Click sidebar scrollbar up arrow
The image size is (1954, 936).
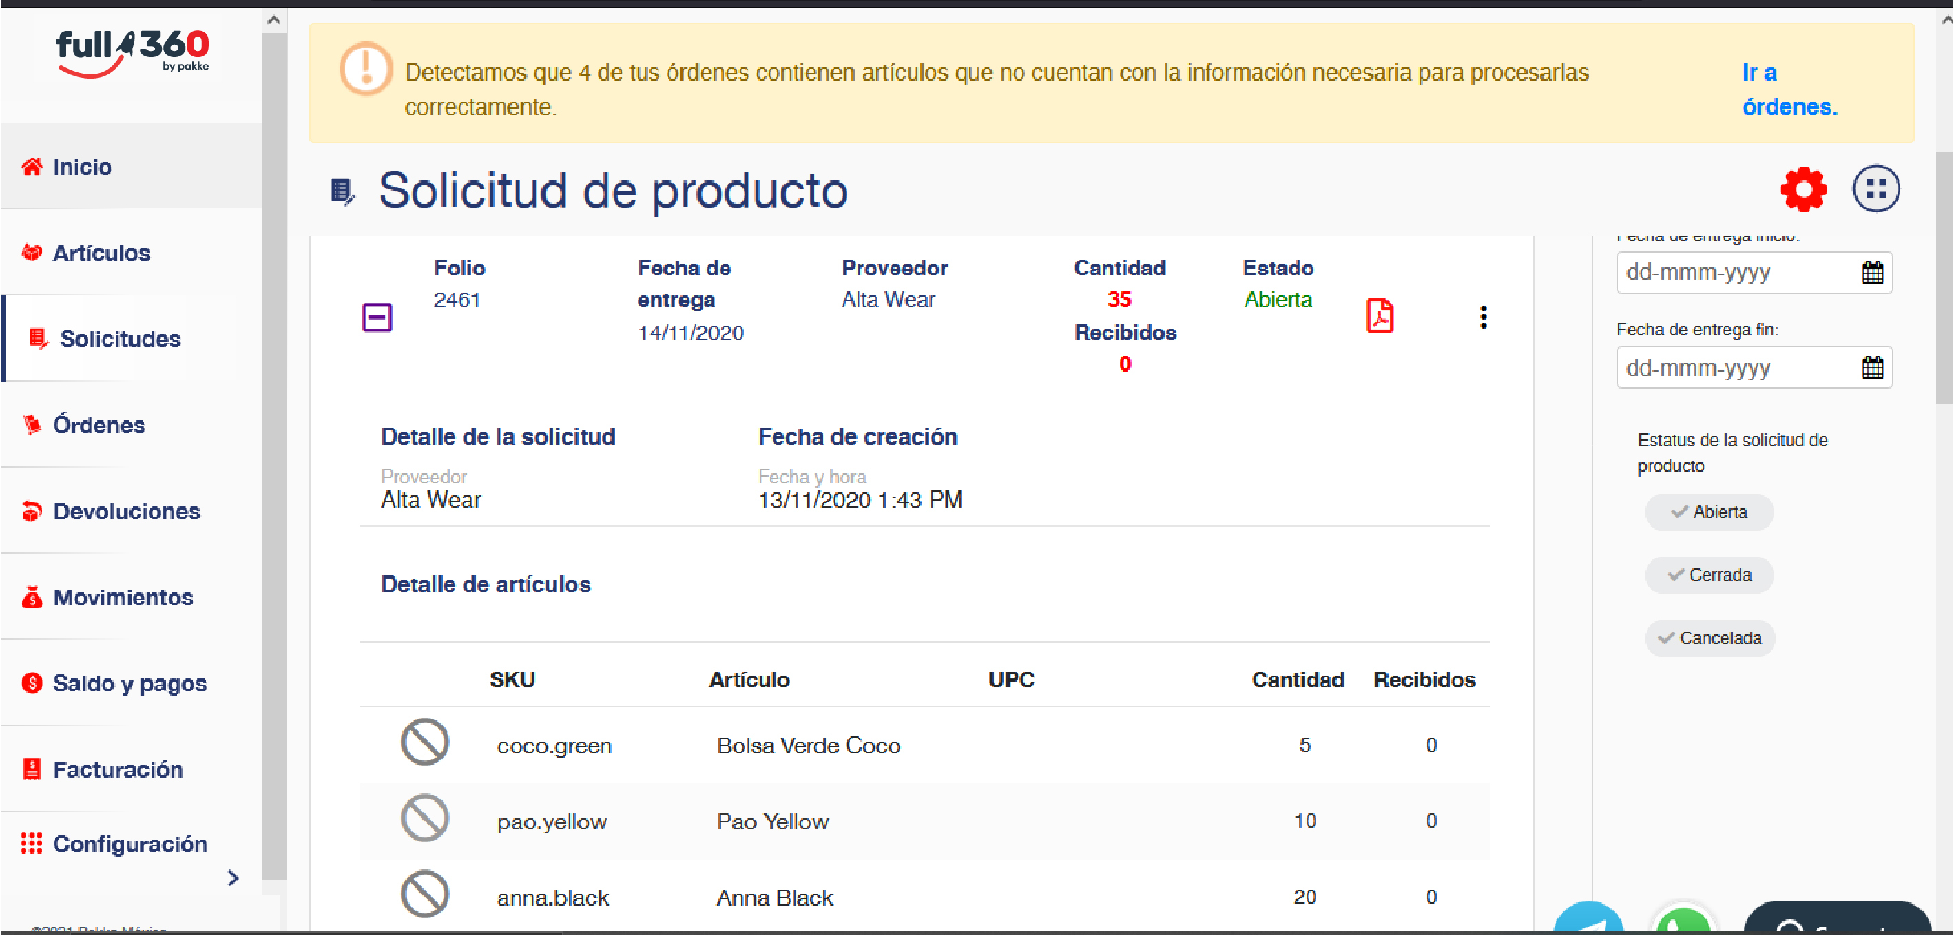[x=274, y=21]
